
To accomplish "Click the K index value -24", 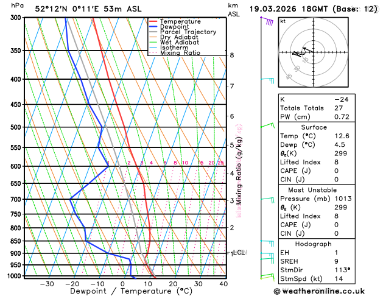I will pyautogui.click(x=341, y=99).
